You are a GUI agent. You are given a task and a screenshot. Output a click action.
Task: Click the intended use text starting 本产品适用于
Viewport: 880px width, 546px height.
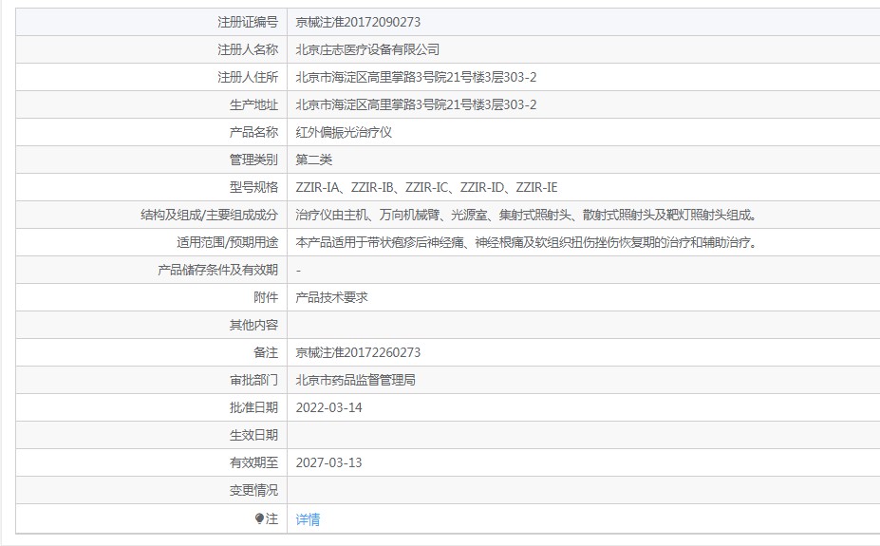pos(527,242)
